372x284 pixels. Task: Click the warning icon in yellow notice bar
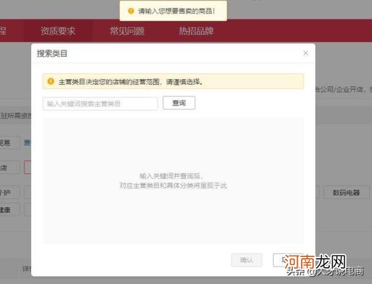point(51,81)
